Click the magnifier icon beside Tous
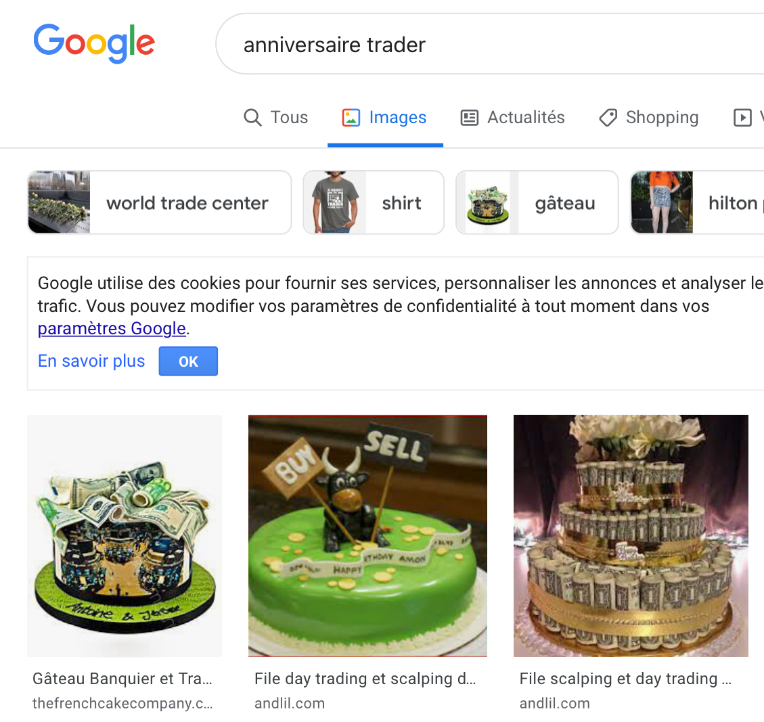 point(252,118)
